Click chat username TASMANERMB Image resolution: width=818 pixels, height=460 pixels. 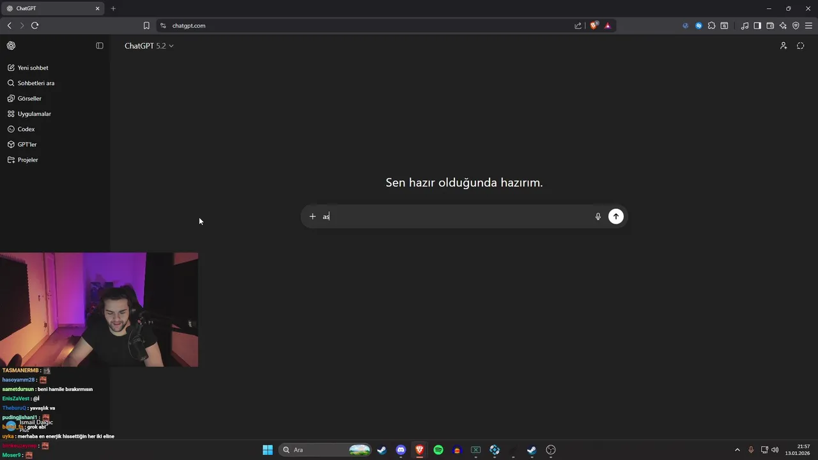pyautogui.click(x=20, y=371)
